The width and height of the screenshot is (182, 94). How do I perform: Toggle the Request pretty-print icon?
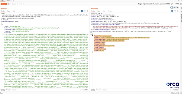(x=82, y=11)
